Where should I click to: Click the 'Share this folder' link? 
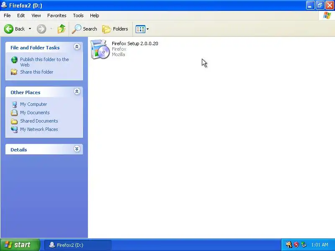pos(37,72)
